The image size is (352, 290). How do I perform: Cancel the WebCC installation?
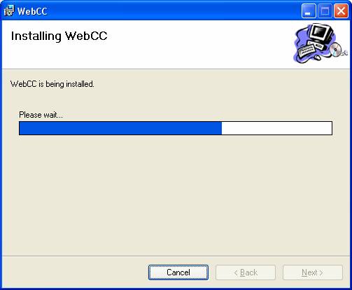coord(178,272)
